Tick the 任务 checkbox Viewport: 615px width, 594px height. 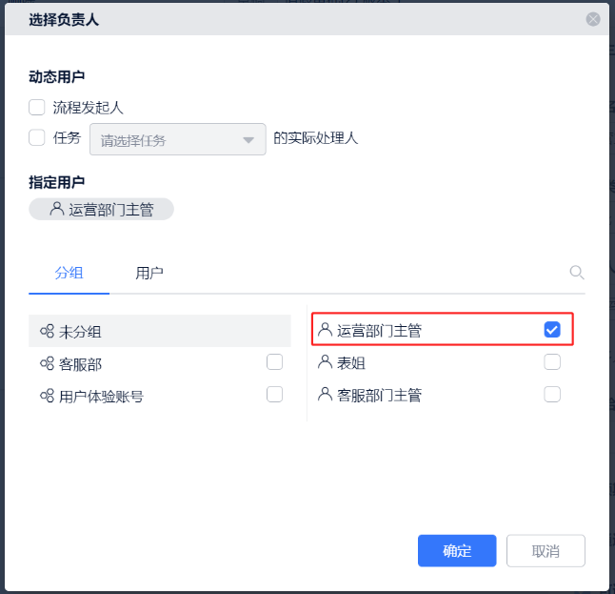tap(37, 137)
